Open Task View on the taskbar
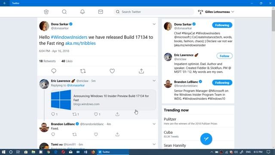The width and height of the screenshot is (275, 155). click(18, 152)
